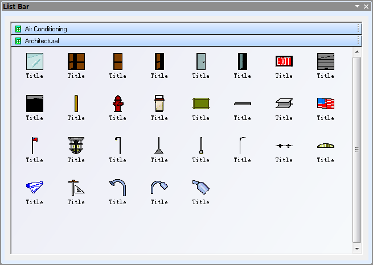This screenshot has width=373, height=265.
Task: Click the red EXIT sign icon
Action: click(284, 61)
